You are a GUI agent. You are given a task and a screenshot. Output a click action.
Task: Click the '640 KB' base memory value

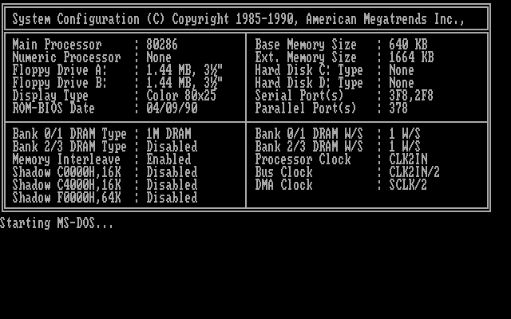click(x=408, y=45)
